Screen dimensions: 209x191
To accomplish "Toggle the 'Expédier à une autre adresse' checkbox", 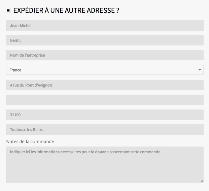I will 8,11.
